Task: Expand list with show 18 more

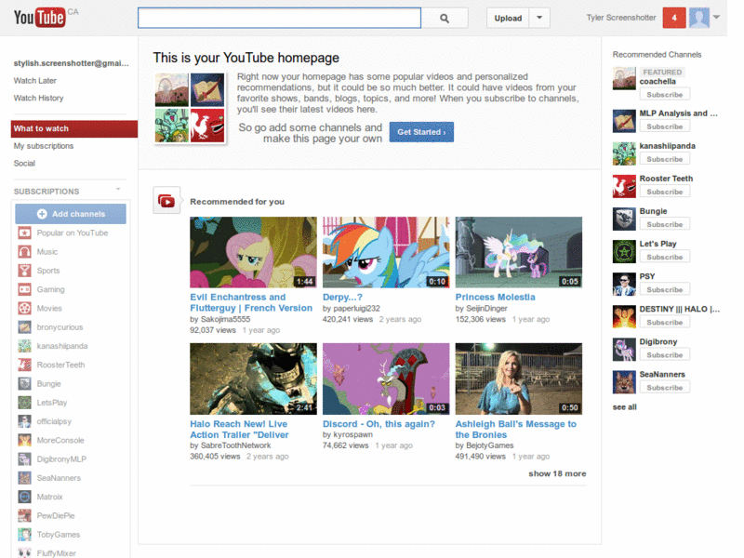Action: coord(557,473)
